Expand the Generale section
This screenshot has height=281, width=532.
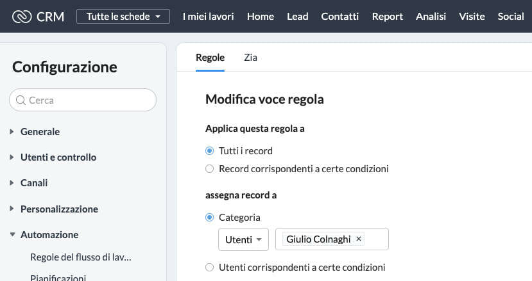pos(40,132)
